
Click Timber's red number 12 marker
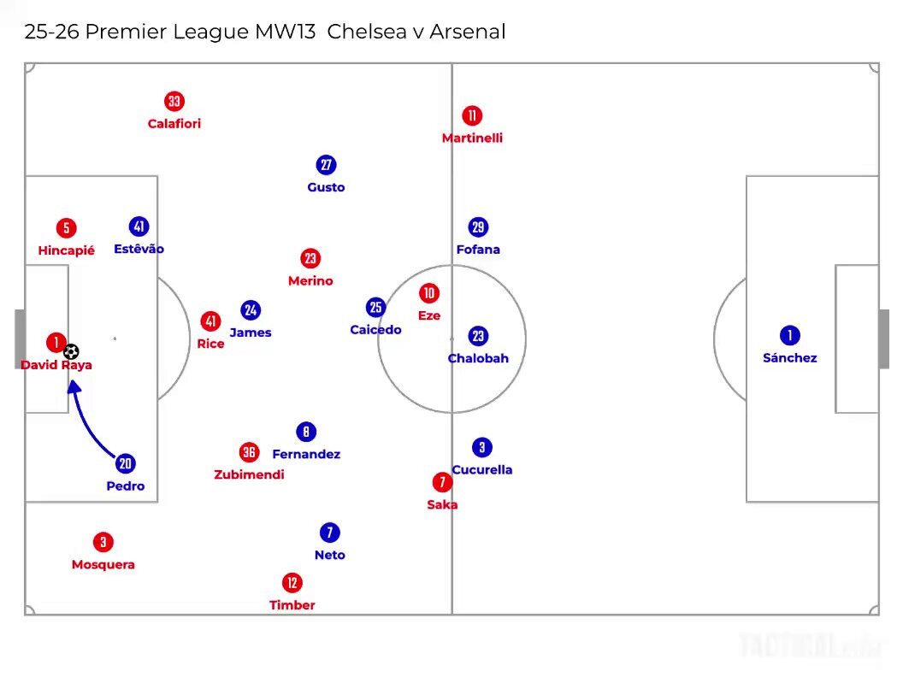click(292, 583)
